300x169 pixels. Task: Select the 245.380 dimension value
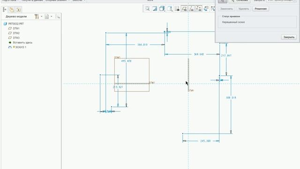click(205, 141)
